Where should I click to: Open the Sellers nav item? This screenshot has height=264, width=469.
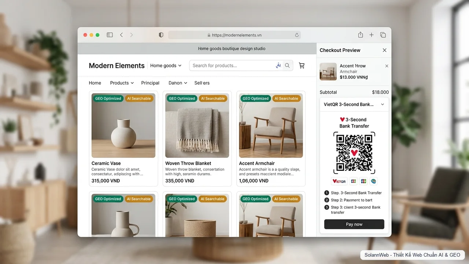202,83
